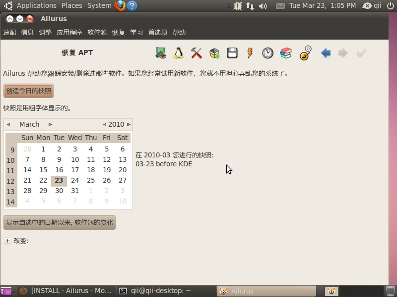
Task: Open the 调整 menu
Action: [x=45, y=32]
